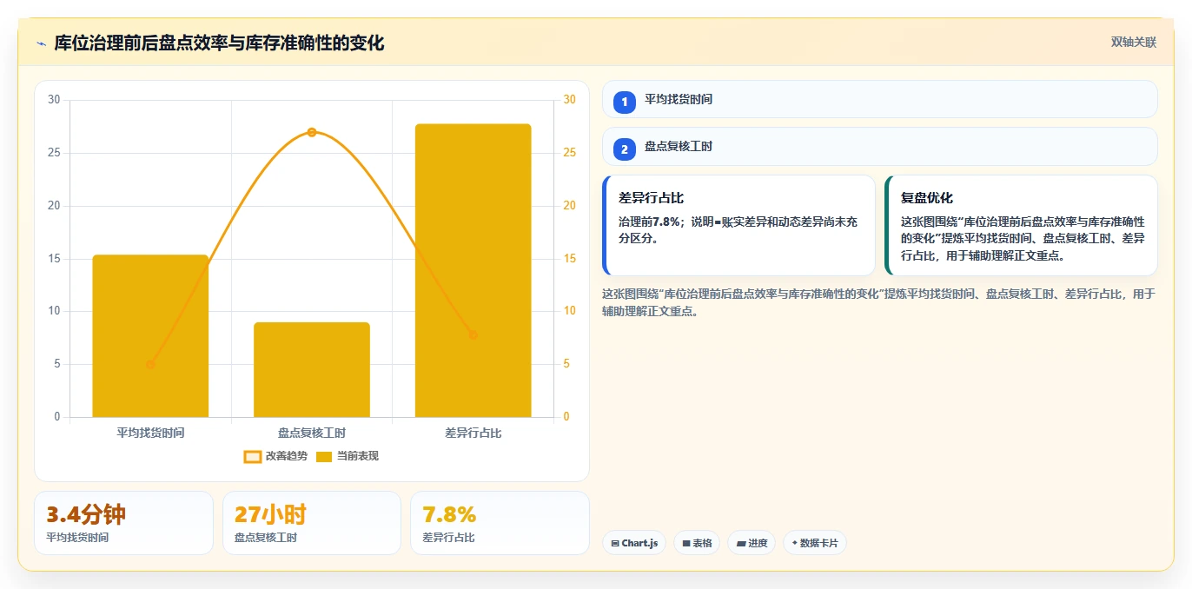Click the 改善趋势 legend label

(287, 456)
